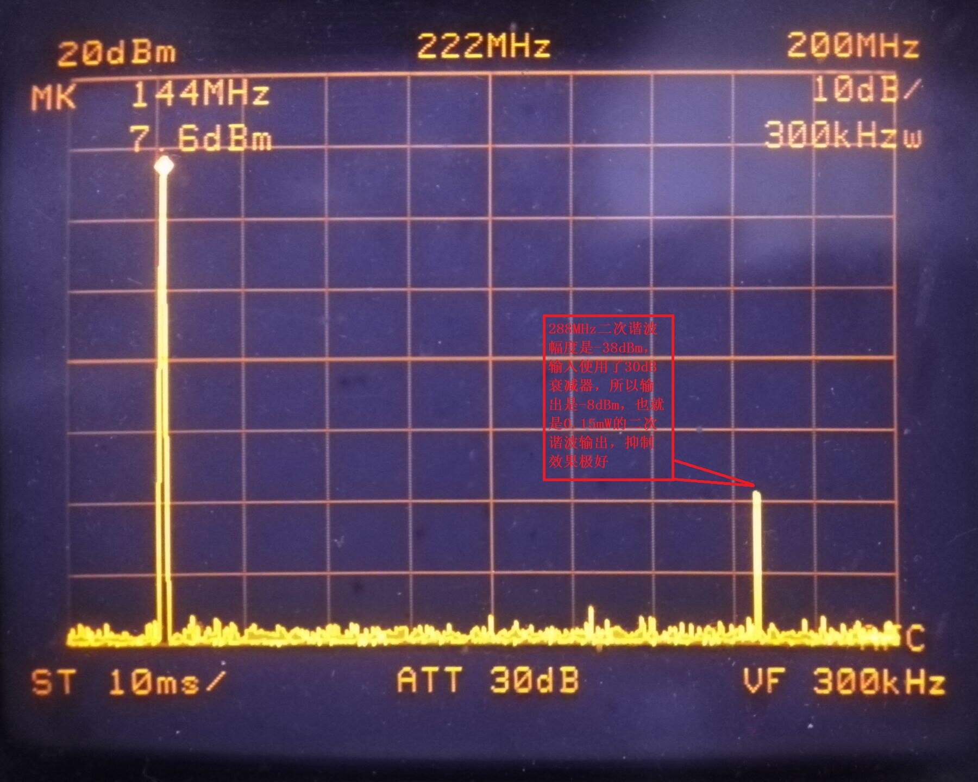Click the red callout line pointing to the harmonic

point(713,472)
